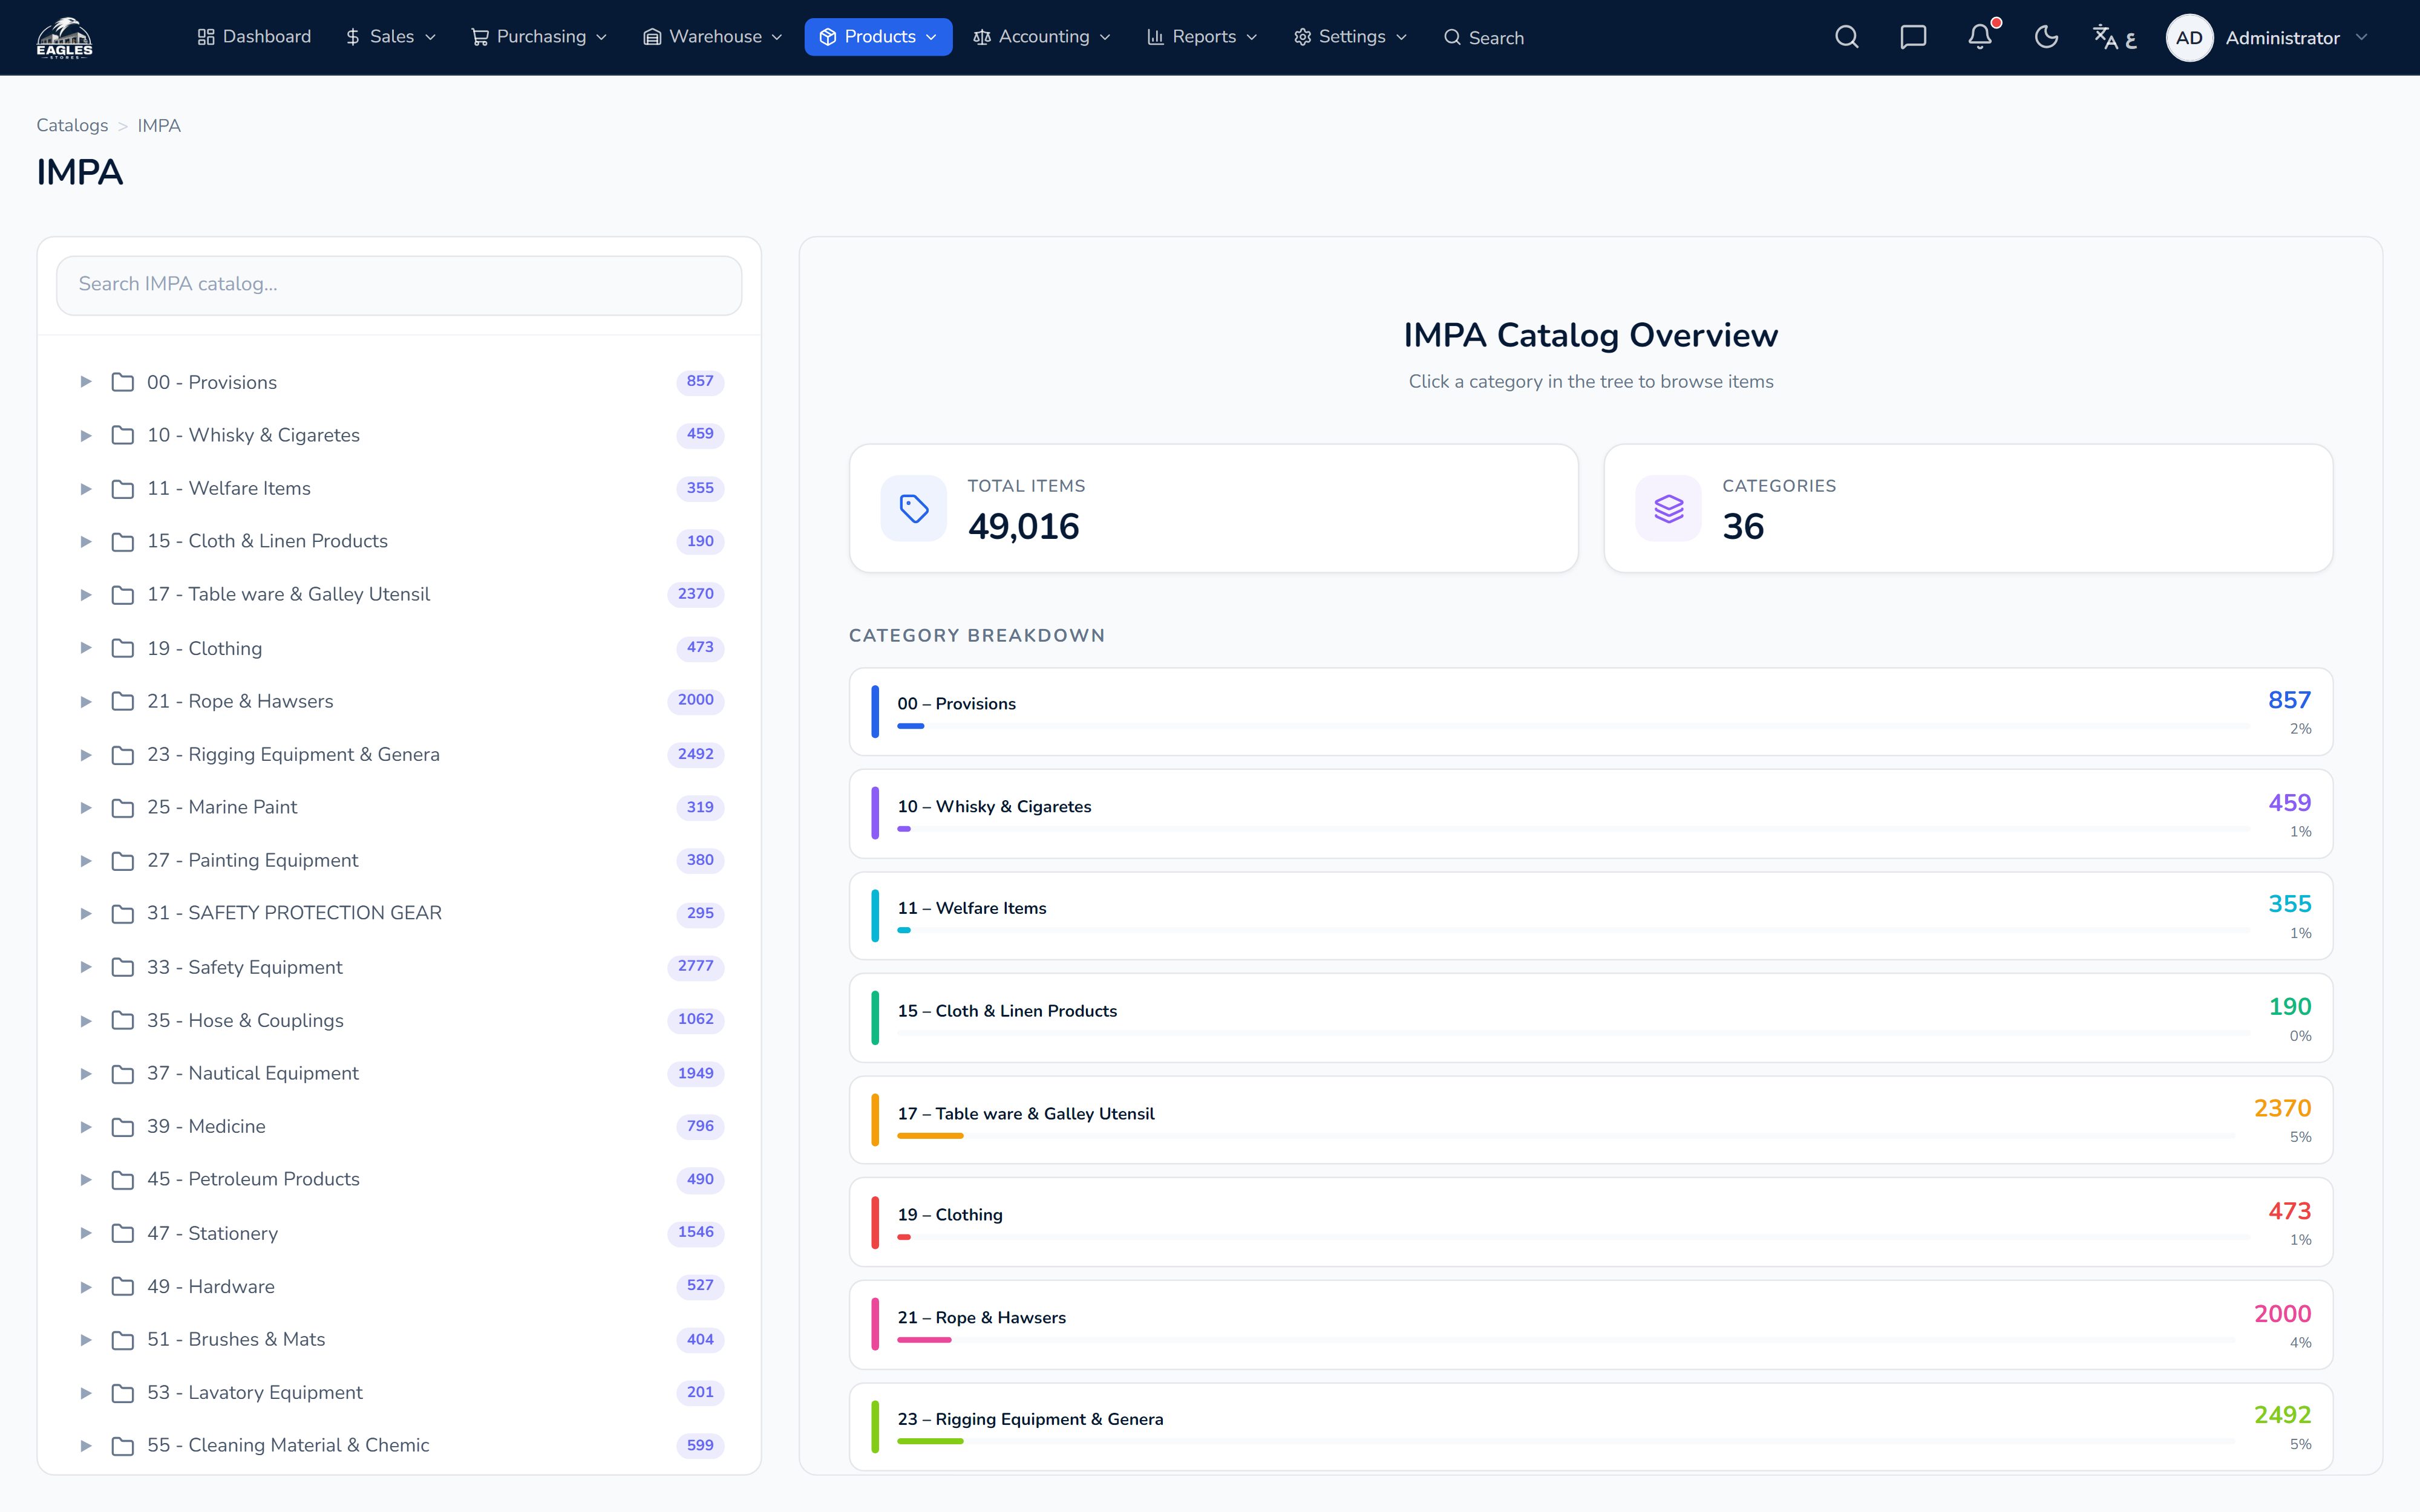Open the Sales menu
Screen dimensions: 2420x1512
coord(391,37)
